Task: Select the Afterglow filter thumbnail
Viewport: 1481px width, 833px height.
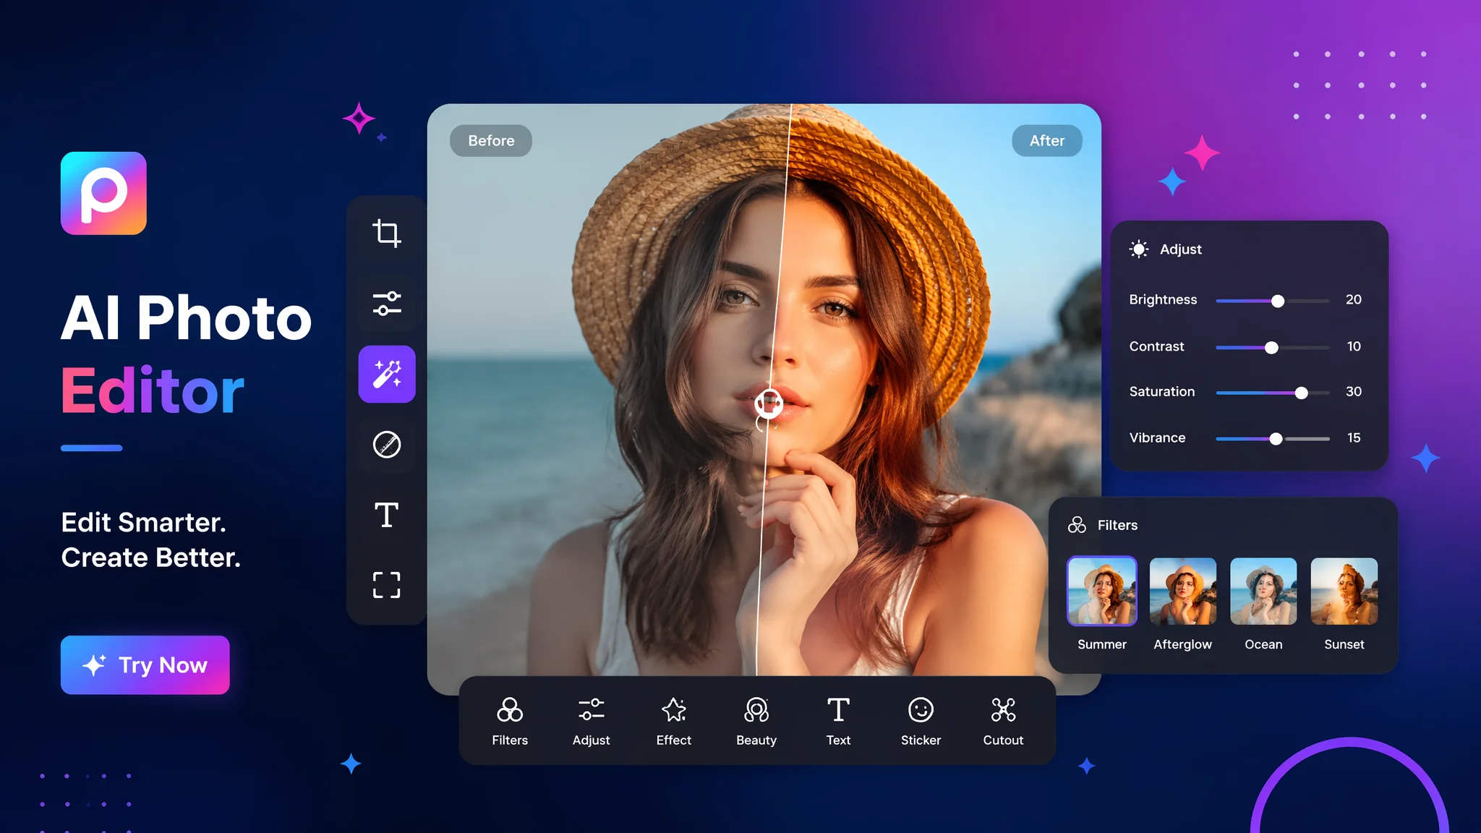Action: click(x=1183, y=591)
